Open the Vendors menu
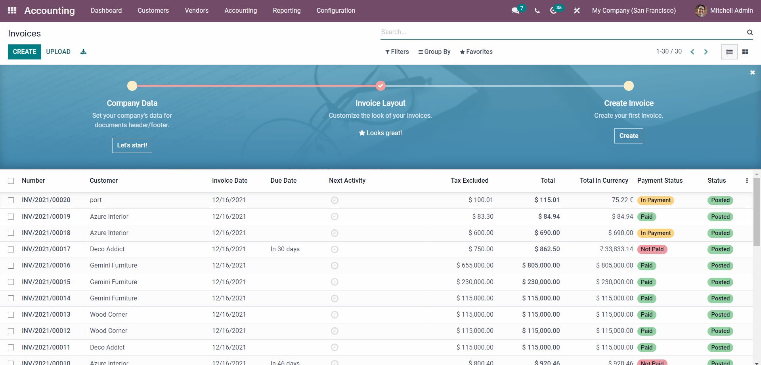The image size is (761, 365). (x=197, y=11)
